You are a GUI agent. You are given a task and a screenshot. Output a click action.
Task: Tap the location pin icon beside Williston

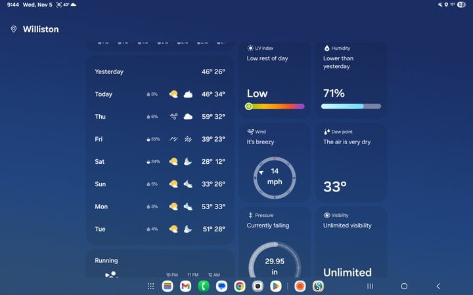click(14, 29)
